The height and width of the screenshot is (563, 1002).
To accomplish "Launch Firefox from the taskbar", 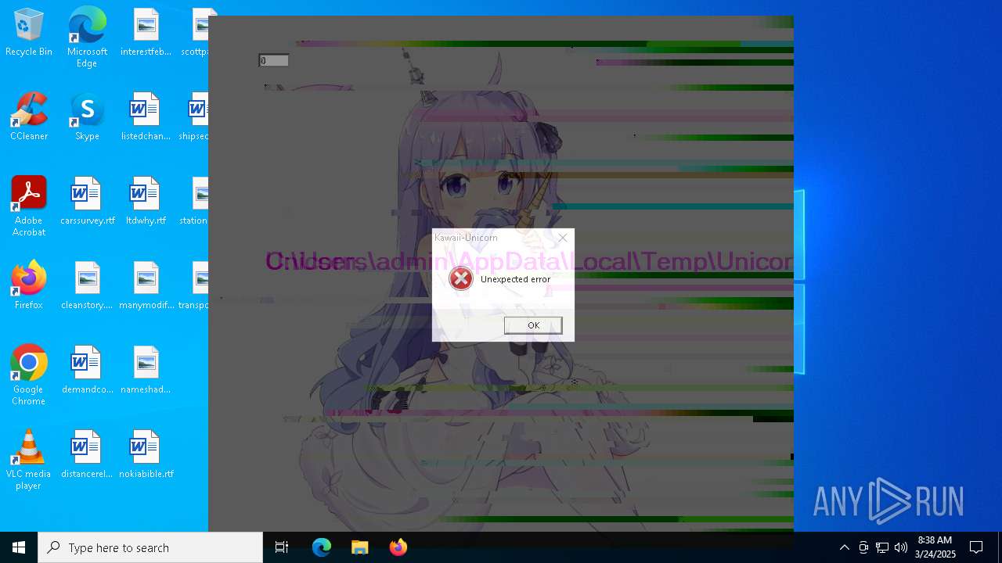I will tap(398, 547).
